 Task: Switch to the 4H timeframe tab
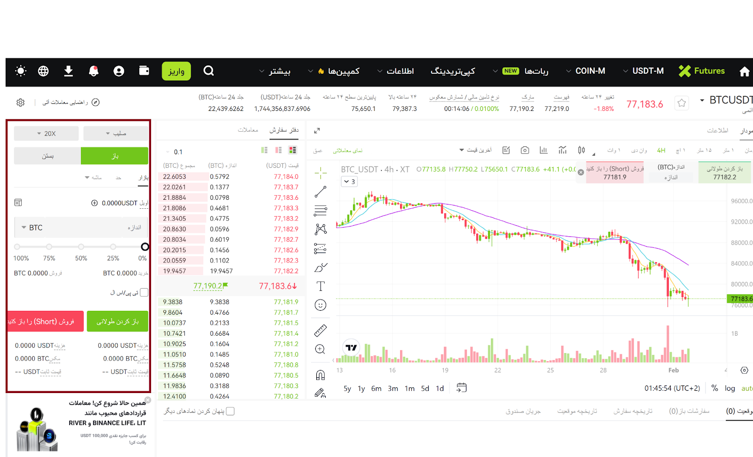point(661,150)
